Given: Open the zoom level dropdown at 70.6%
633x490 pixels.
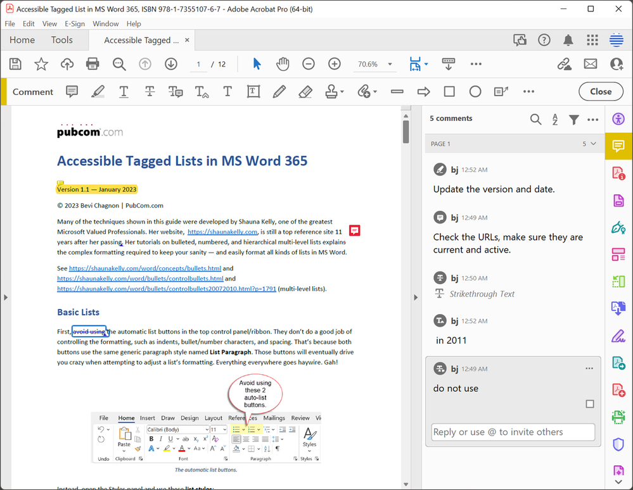Looking at the screenshot, I should point(390,65).
